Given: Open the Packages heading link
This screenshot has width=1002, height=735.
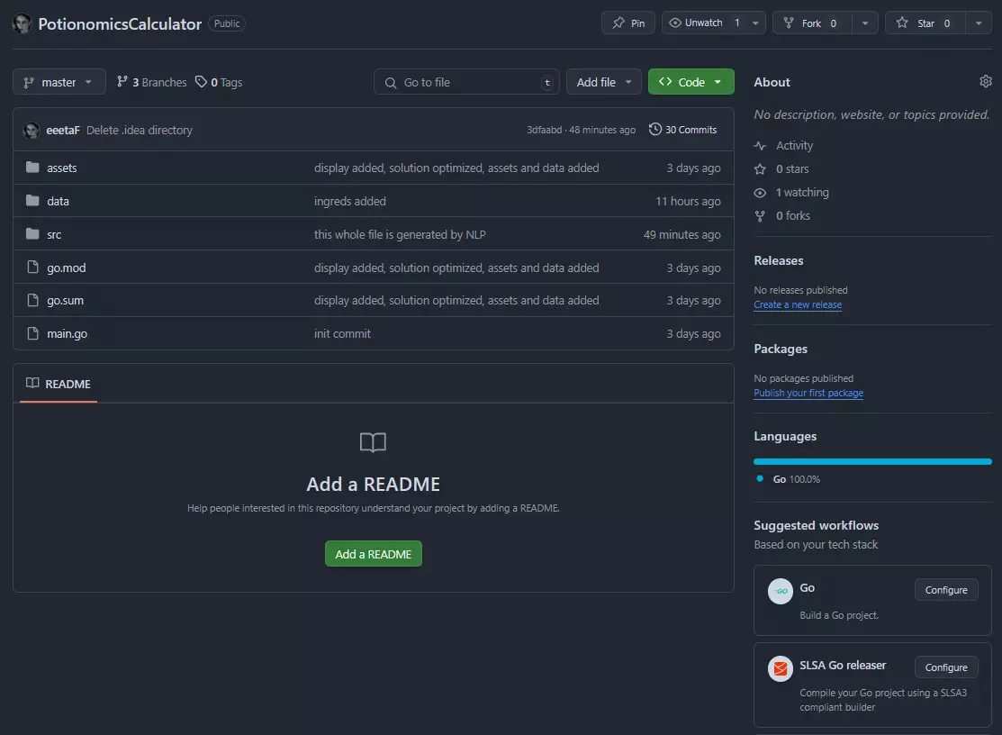Looking at the screenshot, I should click(781, 349).
